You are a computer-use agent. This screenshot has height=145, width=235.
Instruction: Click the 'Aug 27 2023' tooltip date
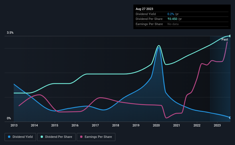[144, 9]
